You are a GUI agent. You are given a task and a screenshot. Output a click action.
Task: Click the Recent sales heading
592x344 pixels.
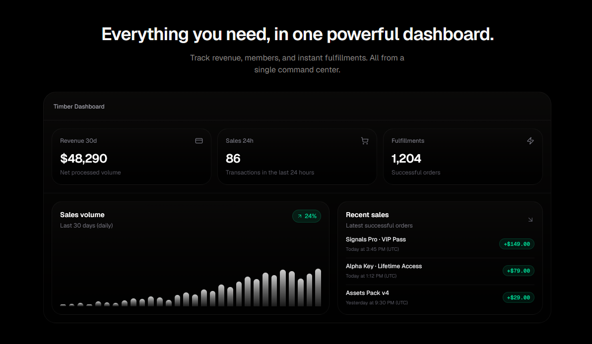click(x=367, y=215)
